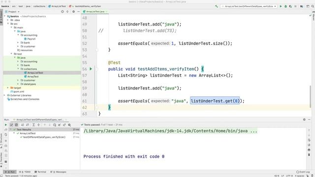This screenshot has width=315, height=177.
Task: Click the basics breadcrumb in navigation bar
Action: pos(5,6)
